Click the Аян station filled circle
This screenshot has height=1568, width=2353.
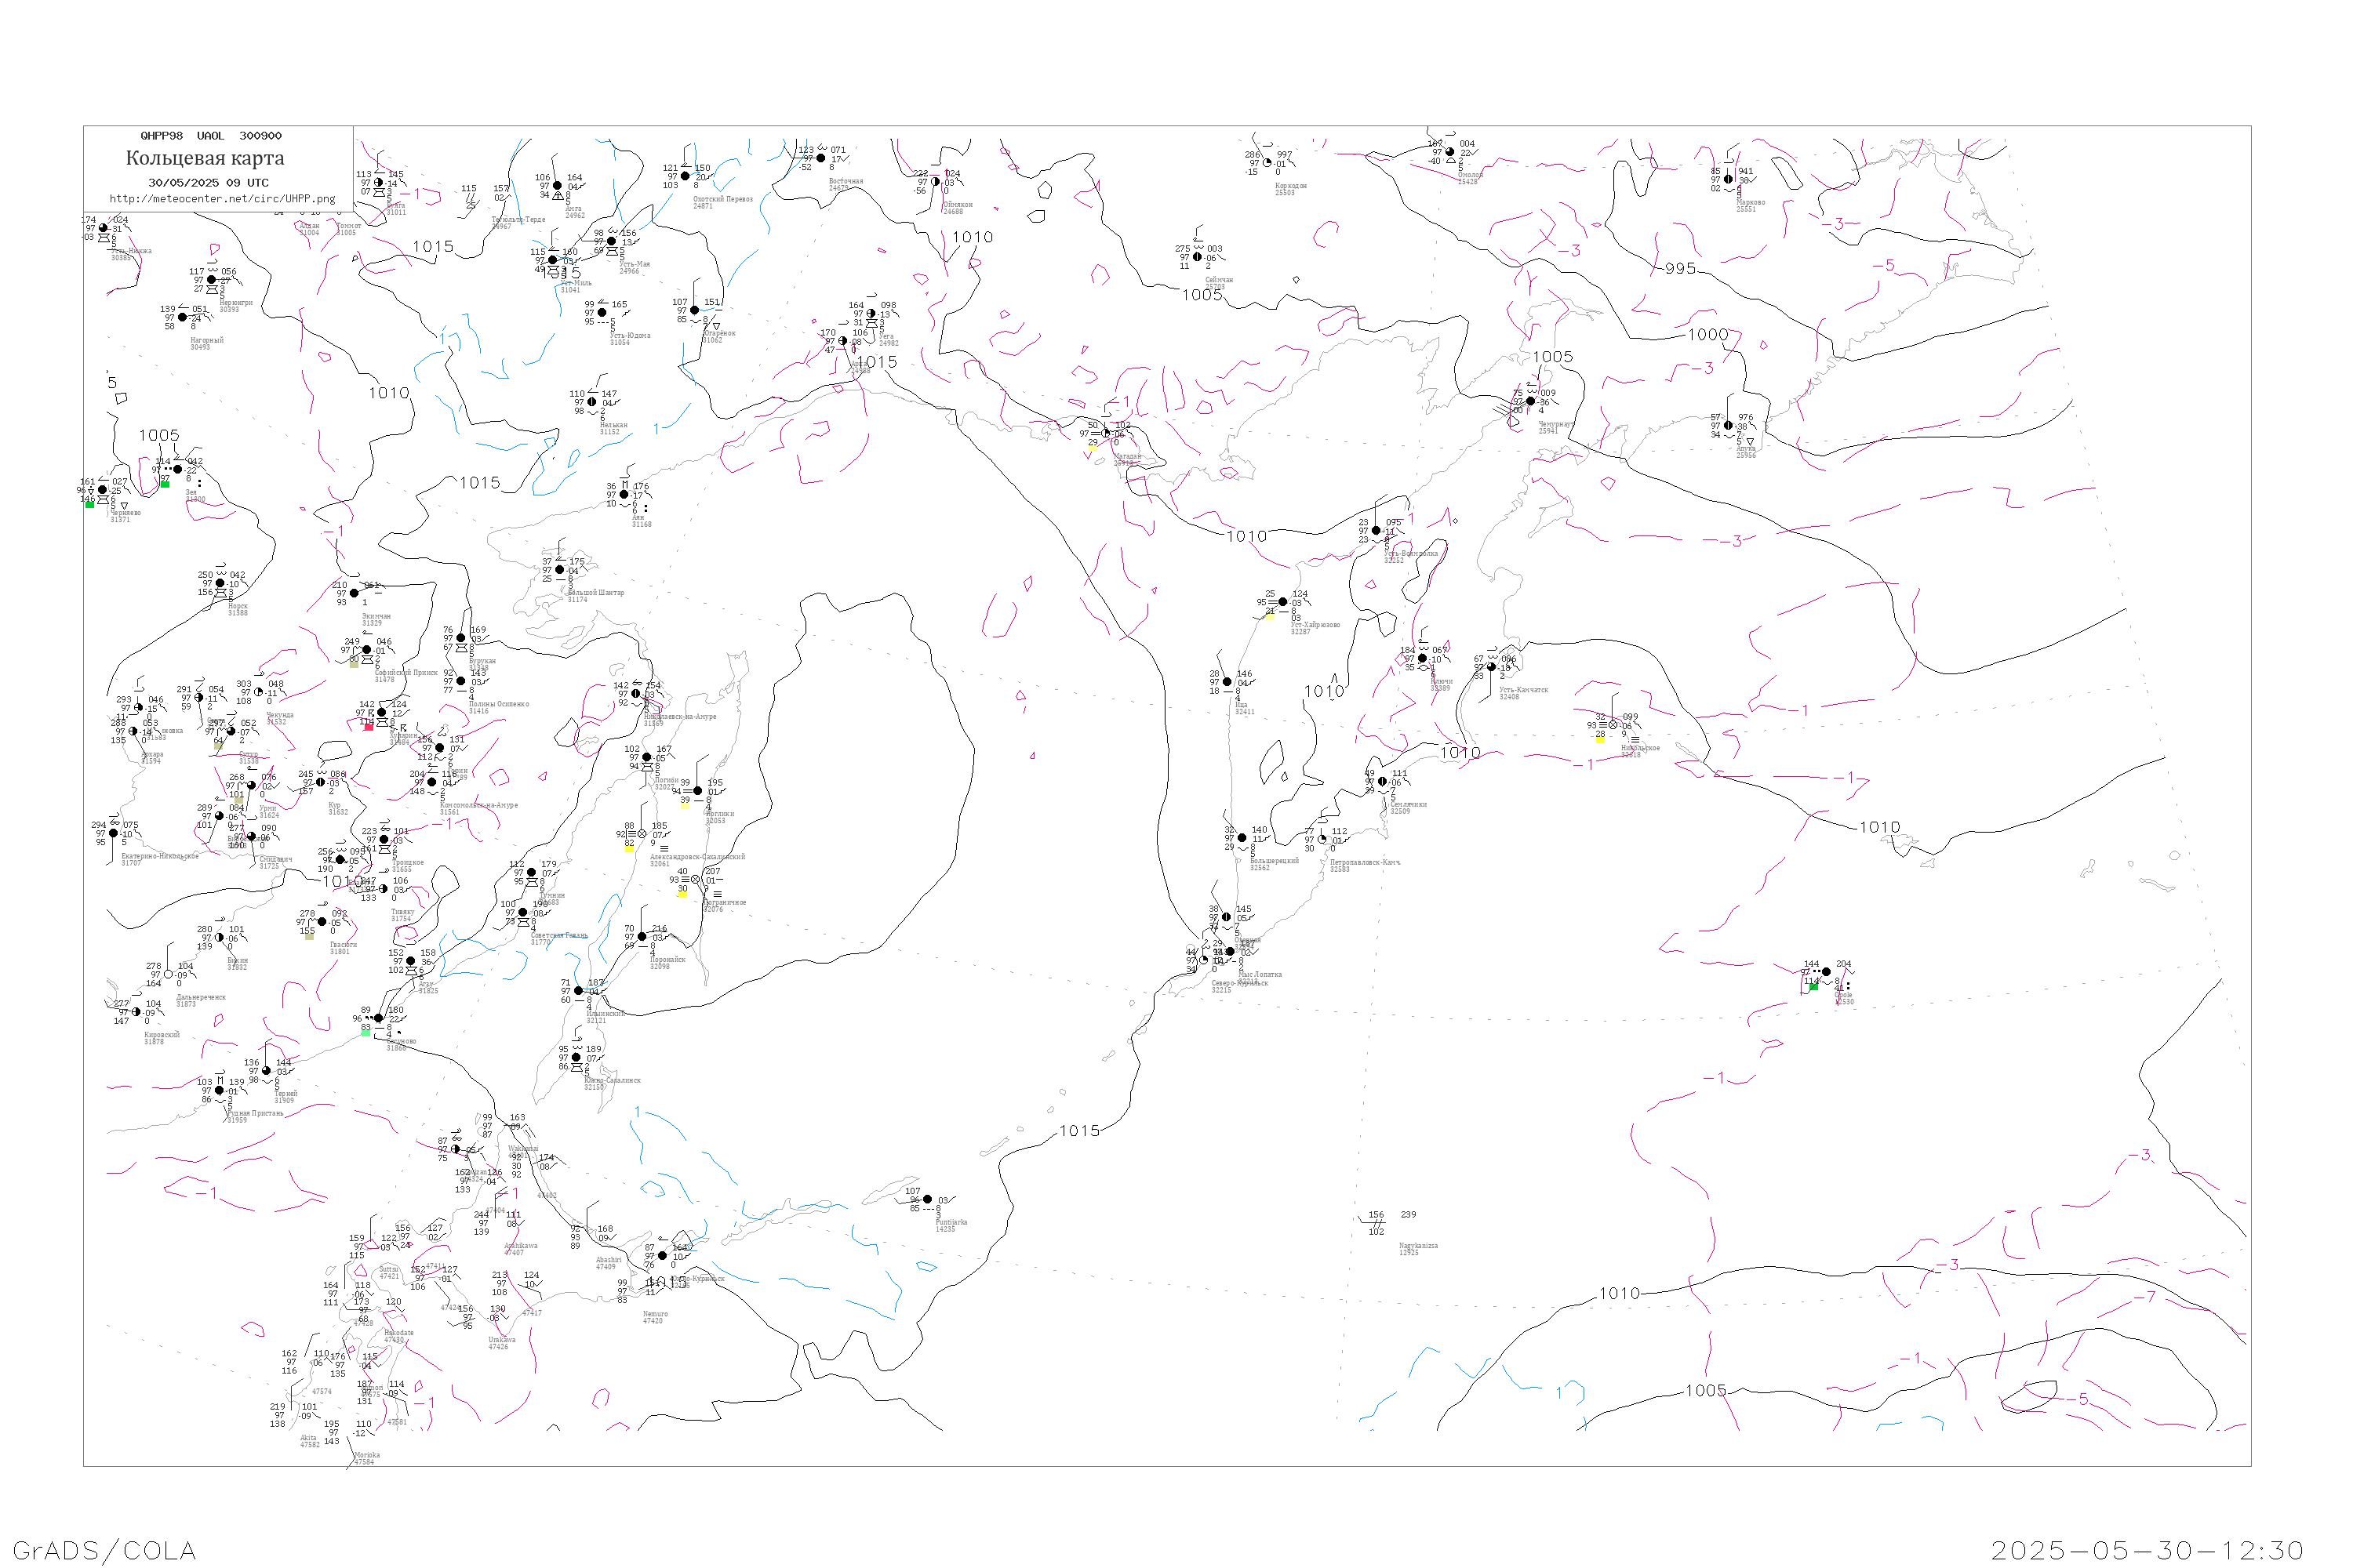coord(624,495)
